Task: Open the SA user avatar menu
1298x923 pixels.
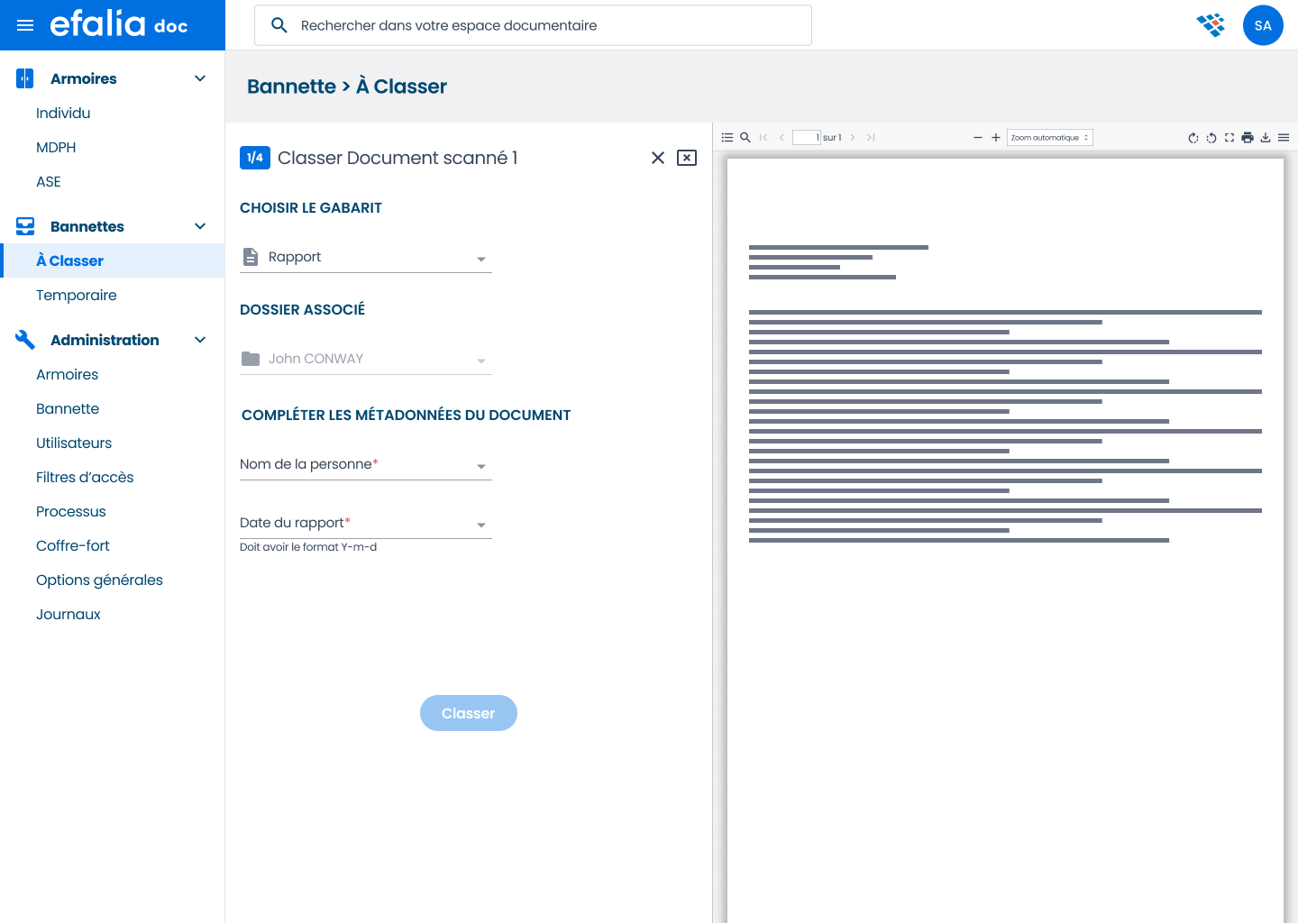Action: point(1263,25)
